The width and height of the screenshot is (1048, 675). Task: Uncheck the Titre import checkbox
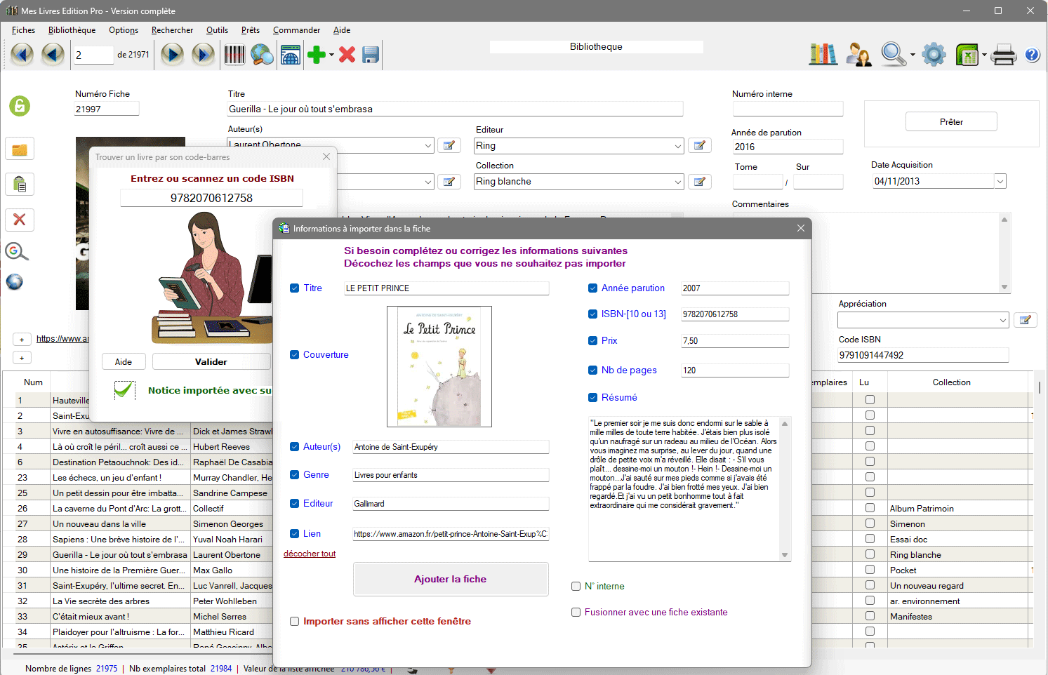point(295,288)
